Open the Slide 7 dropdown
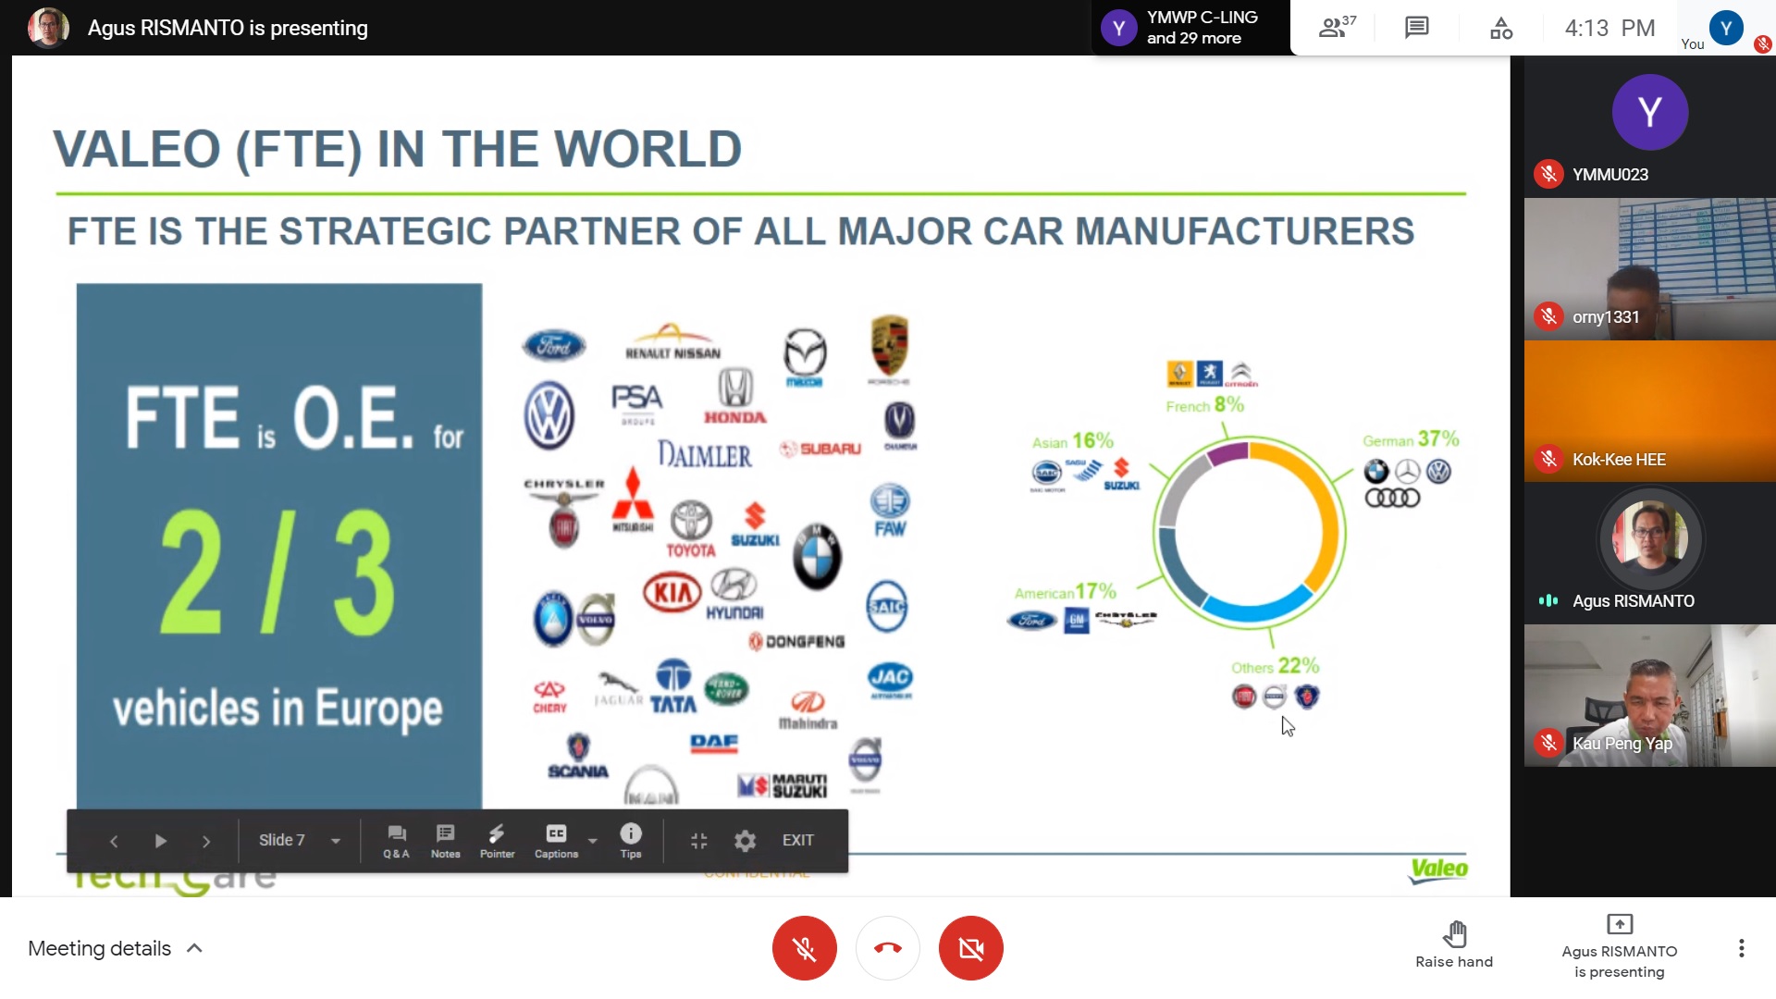The image size is (1776, 999). (x=299, y=840)
